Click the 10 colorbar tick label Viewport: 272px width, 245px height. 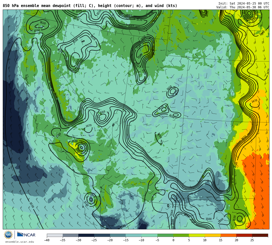(x=205, y=240)
